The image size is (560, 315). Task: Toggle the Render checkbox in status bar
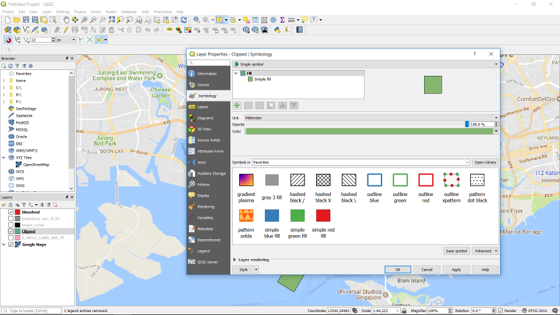pos(501,311)
